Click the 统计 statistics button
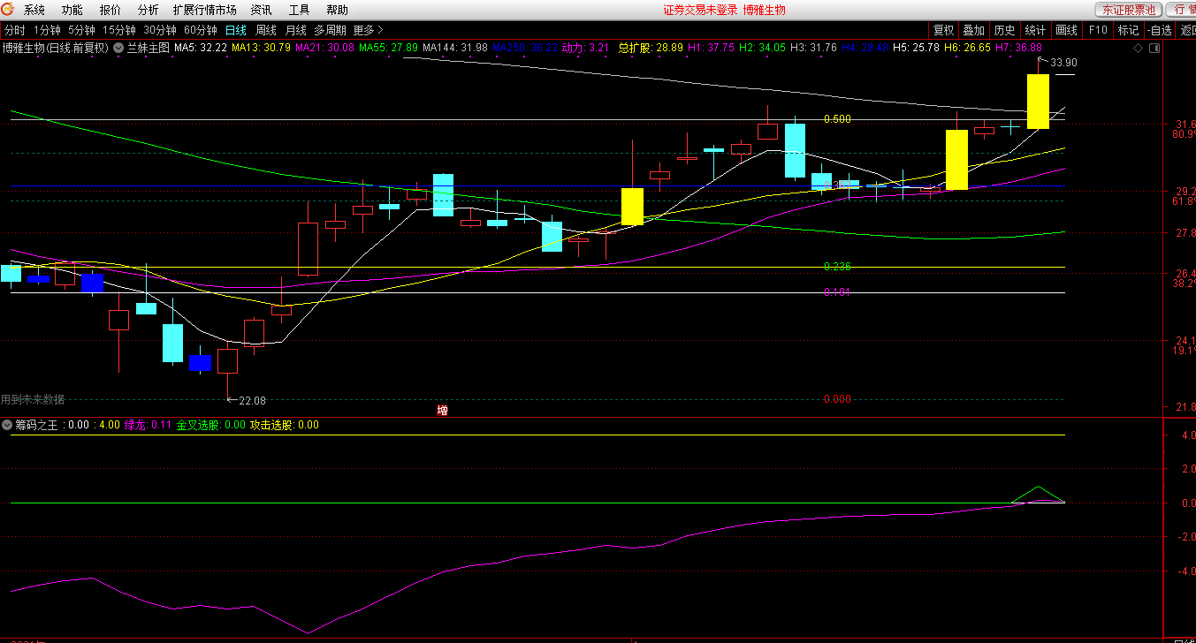Screen dimensions: 1196x643 (1035, 30)
